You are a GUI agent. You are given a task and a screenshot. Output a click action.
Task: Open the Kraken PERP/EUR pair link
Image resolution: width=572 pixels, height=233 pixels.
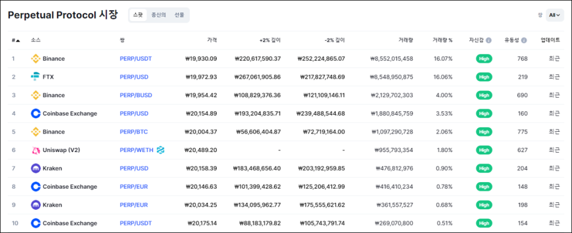[133, 205]
